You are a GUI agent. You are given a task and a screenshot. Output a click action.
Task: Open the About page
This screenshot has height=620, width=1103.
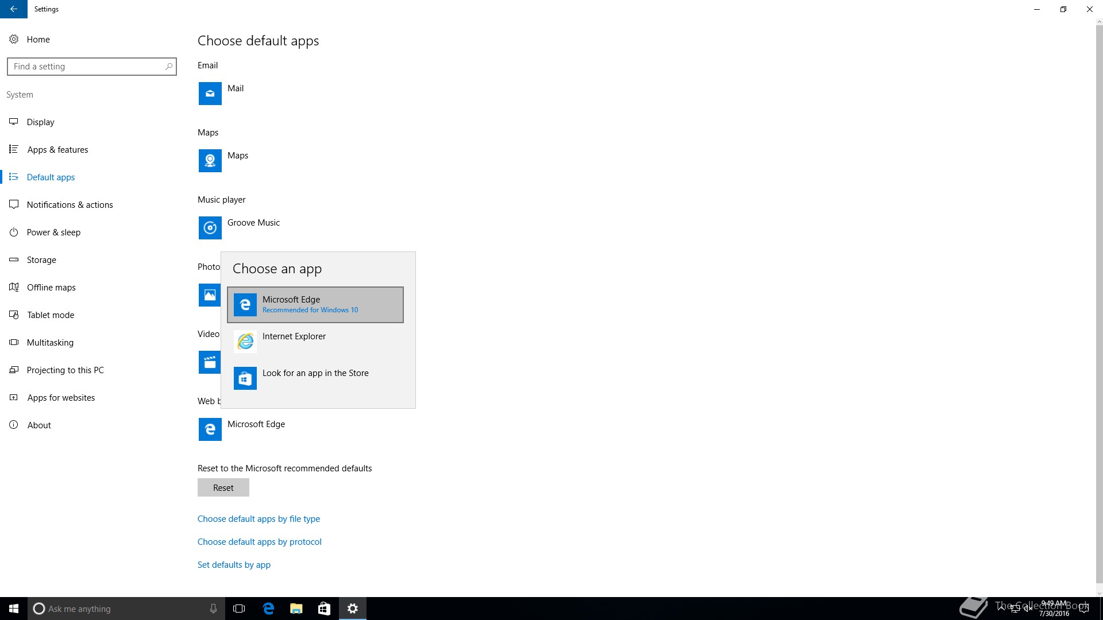pos(39,425)
